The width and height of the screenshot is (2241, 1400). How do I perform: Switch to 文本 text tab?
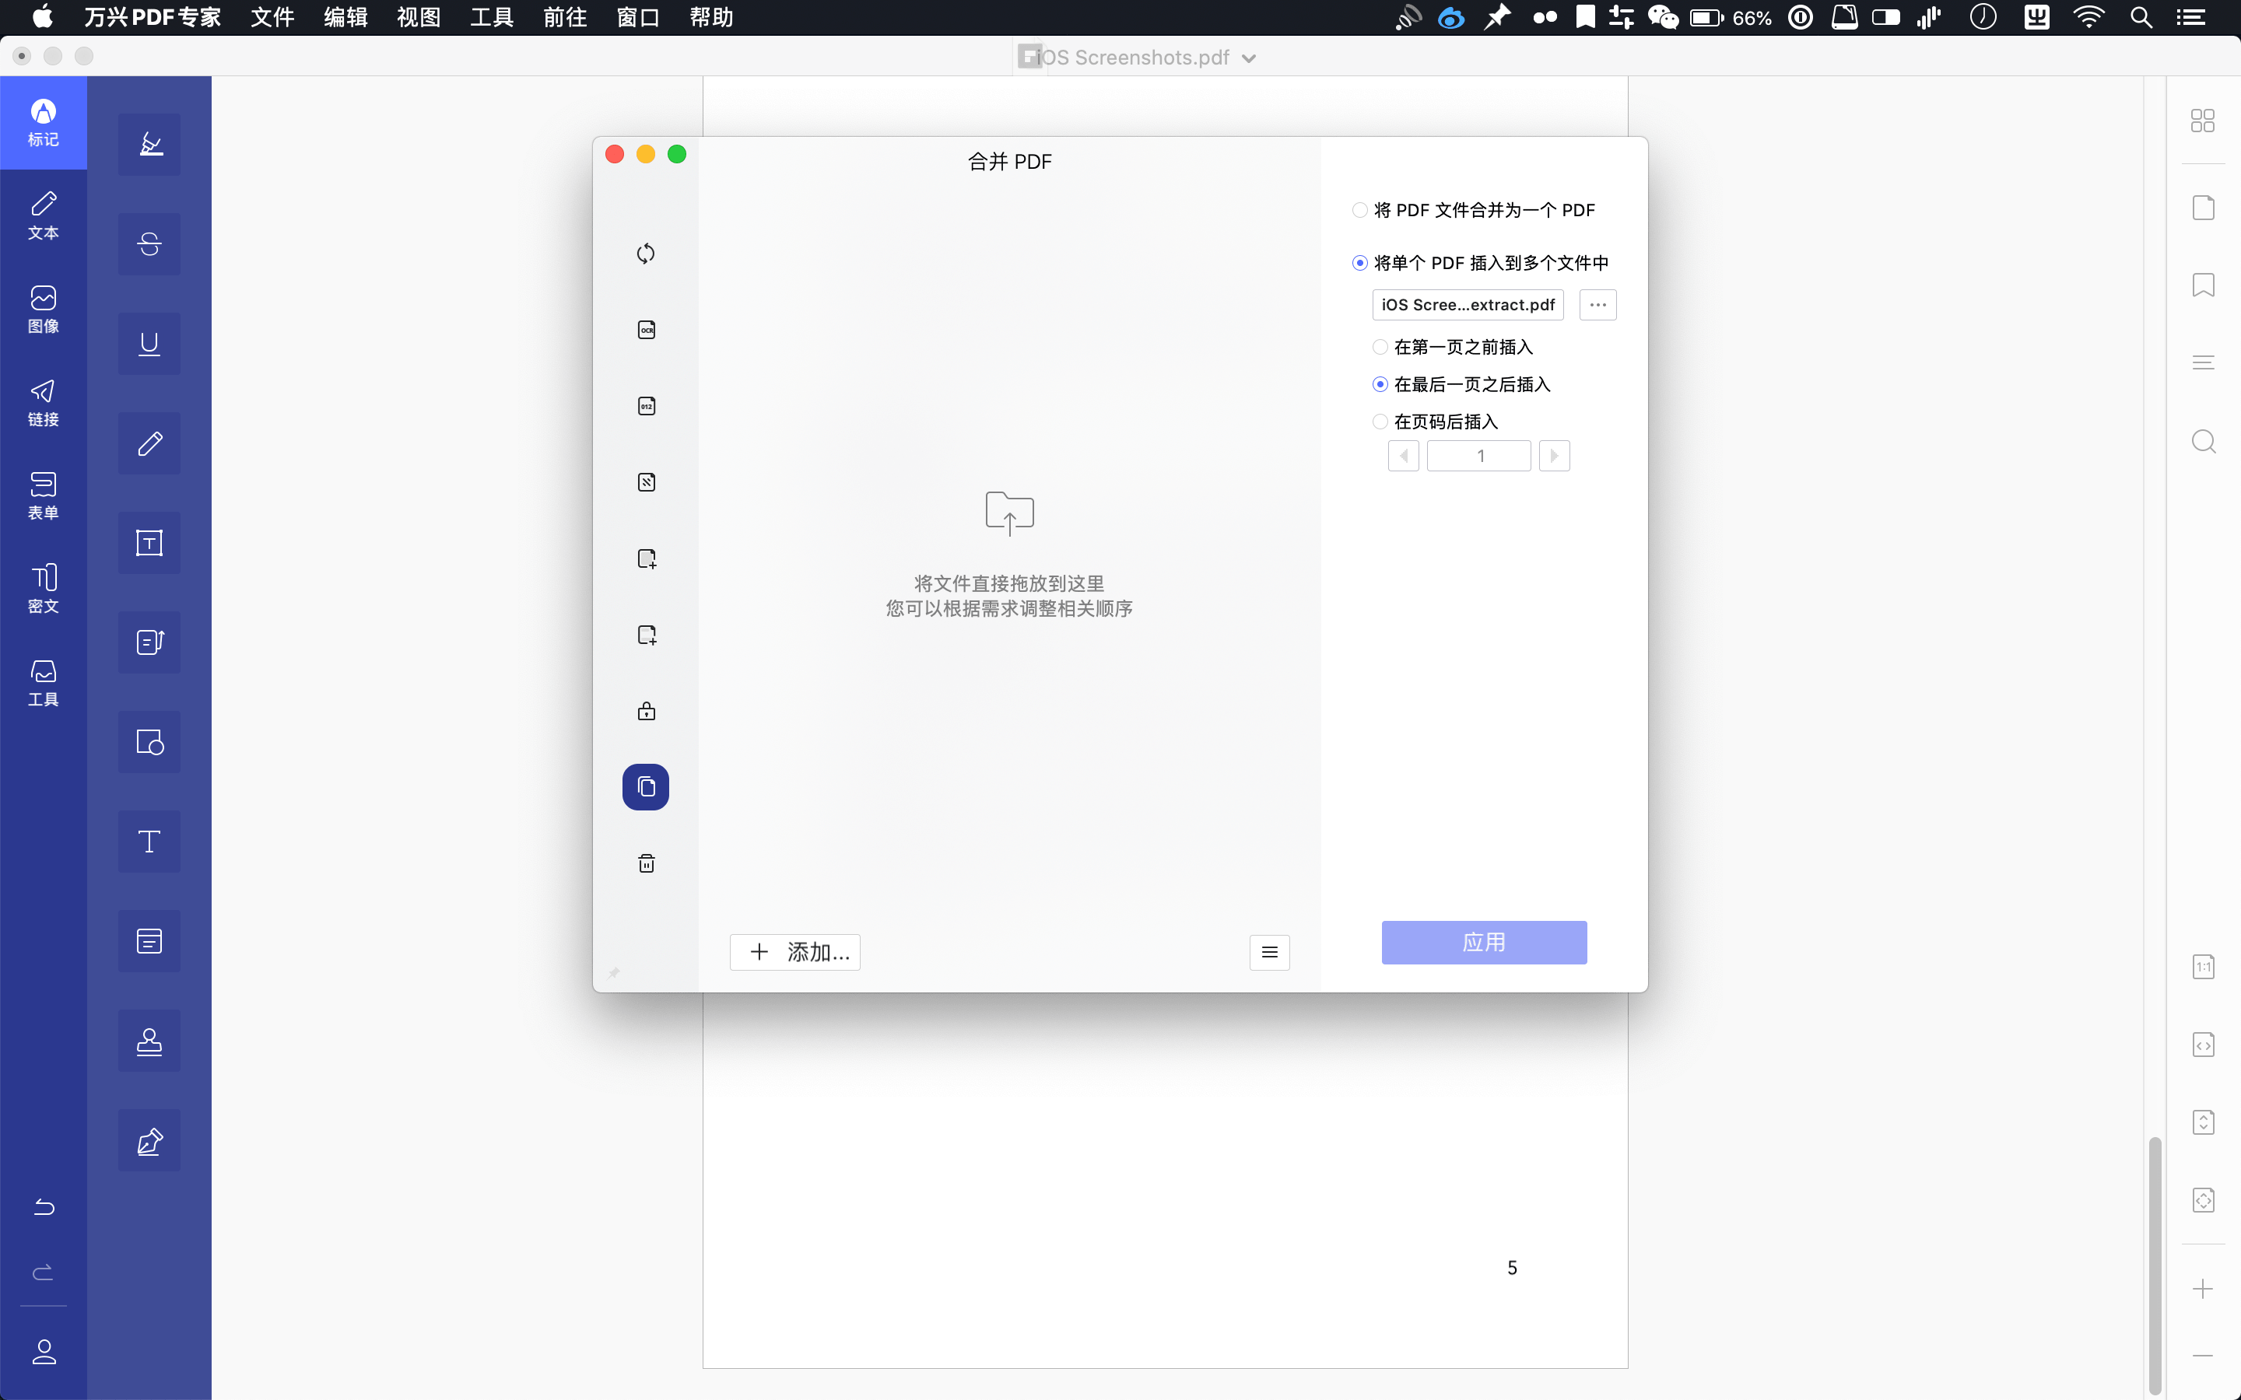click(44, 215)
